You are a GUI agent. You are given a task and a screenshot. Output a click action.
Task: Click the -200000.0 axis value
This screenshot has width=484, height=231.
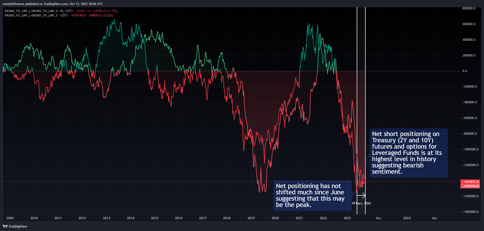coord(469,87)
